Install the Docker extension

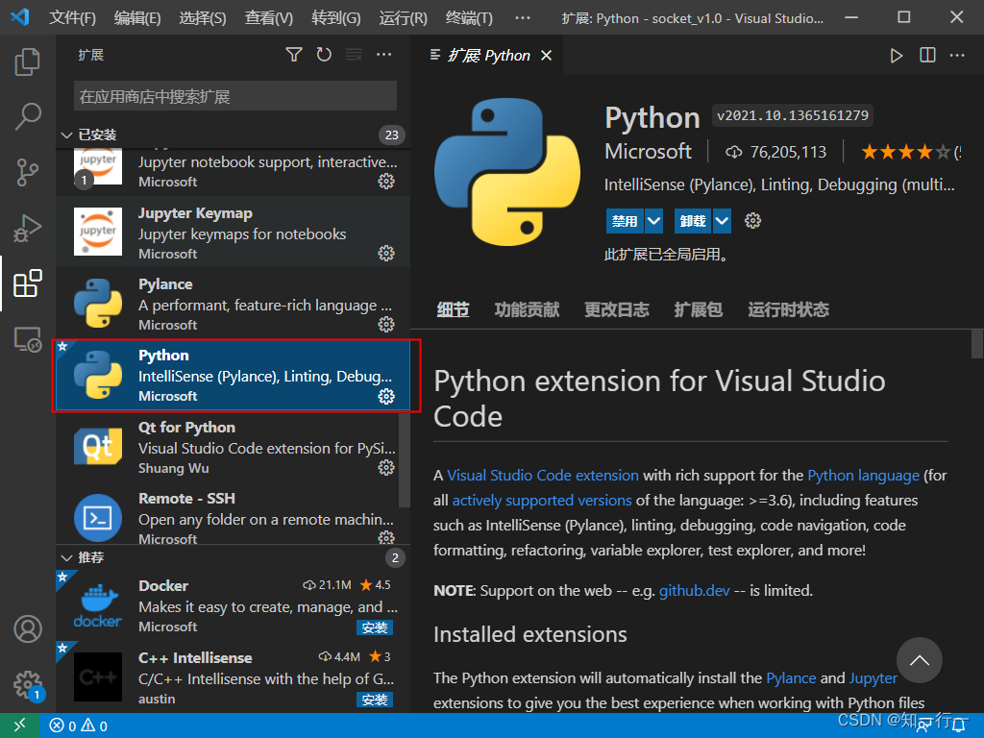[374, 627]
